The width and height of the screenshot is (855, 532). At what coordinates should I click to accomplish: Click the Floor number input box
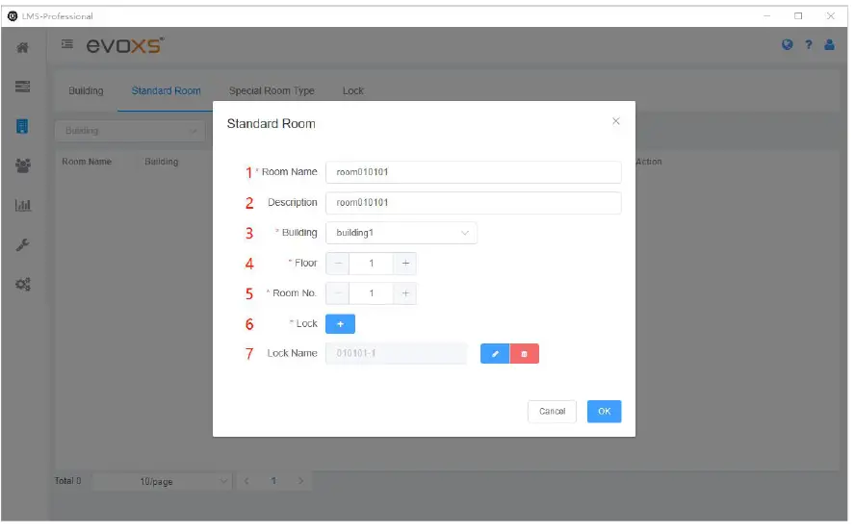372,264
